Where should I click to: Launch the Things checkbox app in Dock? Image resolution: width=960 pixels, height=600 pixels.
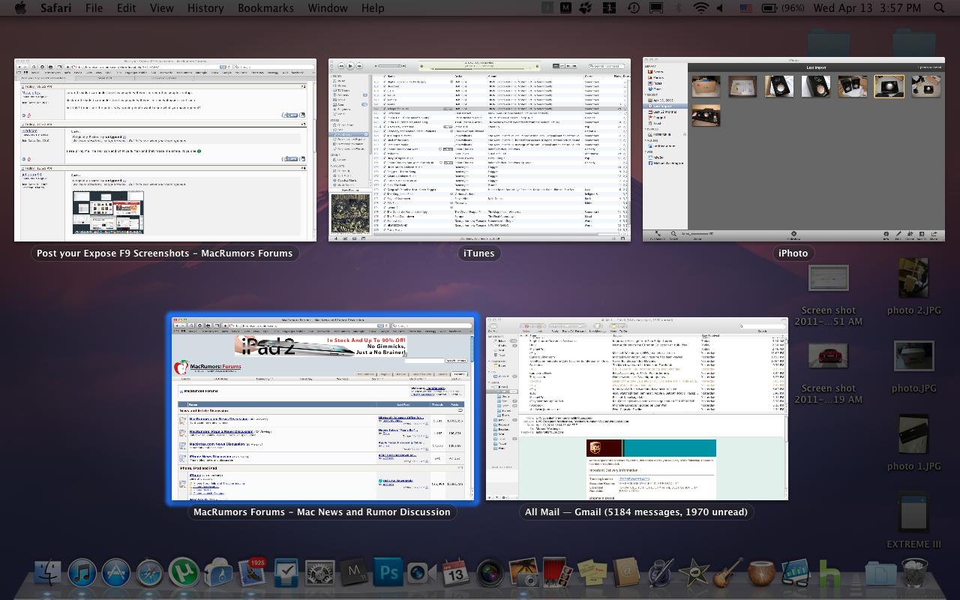[x=286, y=573]
